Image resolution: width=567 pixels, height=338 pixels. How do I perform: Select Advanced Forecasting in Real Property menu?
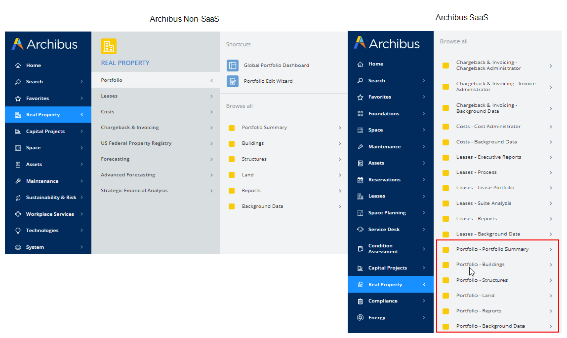click(x=128, y=175)
